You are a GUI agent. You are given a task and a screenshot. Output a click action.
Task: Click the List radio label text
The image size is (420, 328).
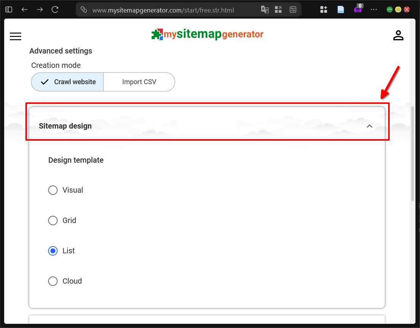pyautogui.click(x=69, y=251)
